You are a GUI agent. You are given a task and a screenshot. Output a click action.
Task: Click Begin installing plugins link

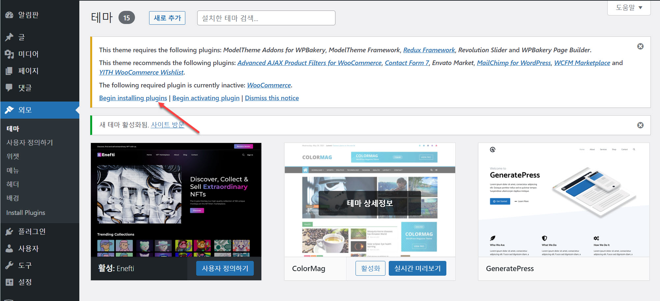point(133,98)
